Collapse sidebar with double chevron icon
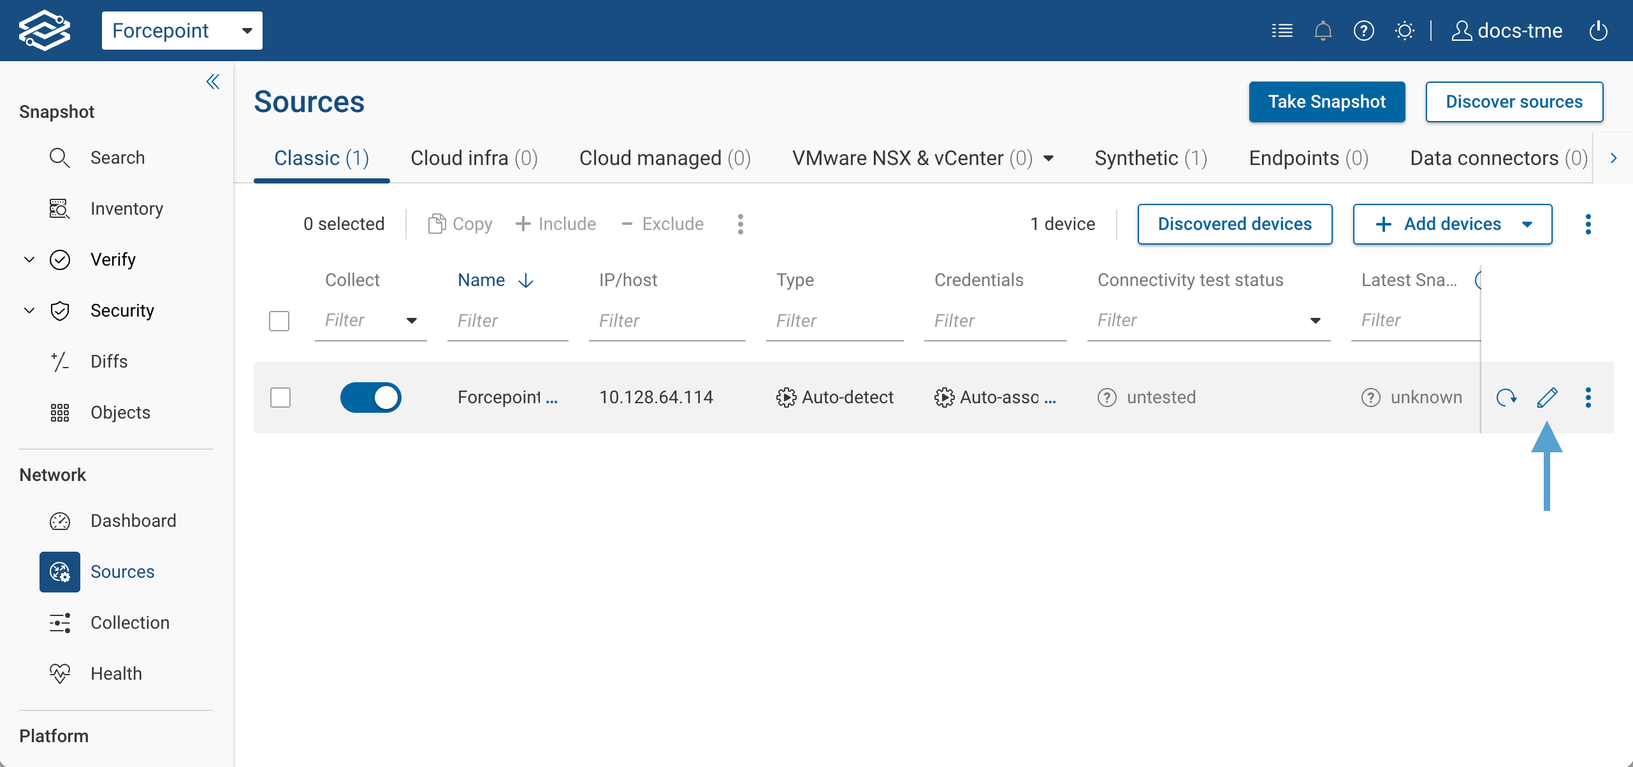Screen dimensions: 1633x767 click(213, 82)
